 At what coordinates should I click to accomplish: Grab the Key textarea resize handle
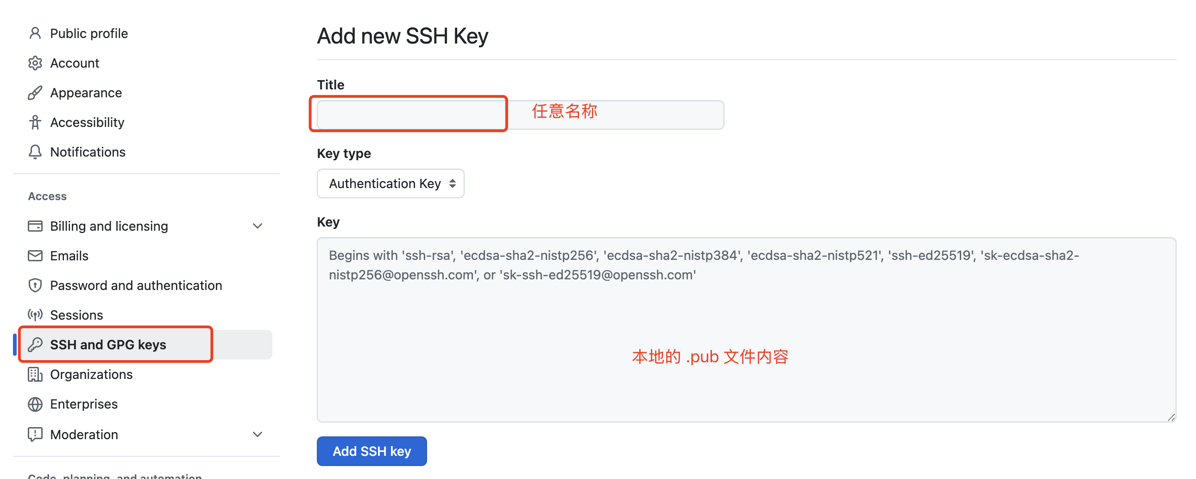pos(1171,417)
